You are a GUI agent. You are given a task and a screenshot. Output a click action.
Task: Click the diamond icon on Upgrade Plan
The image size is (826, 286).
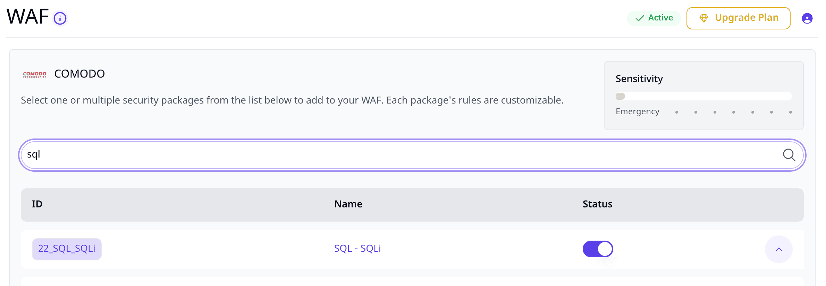click(703, 18)
